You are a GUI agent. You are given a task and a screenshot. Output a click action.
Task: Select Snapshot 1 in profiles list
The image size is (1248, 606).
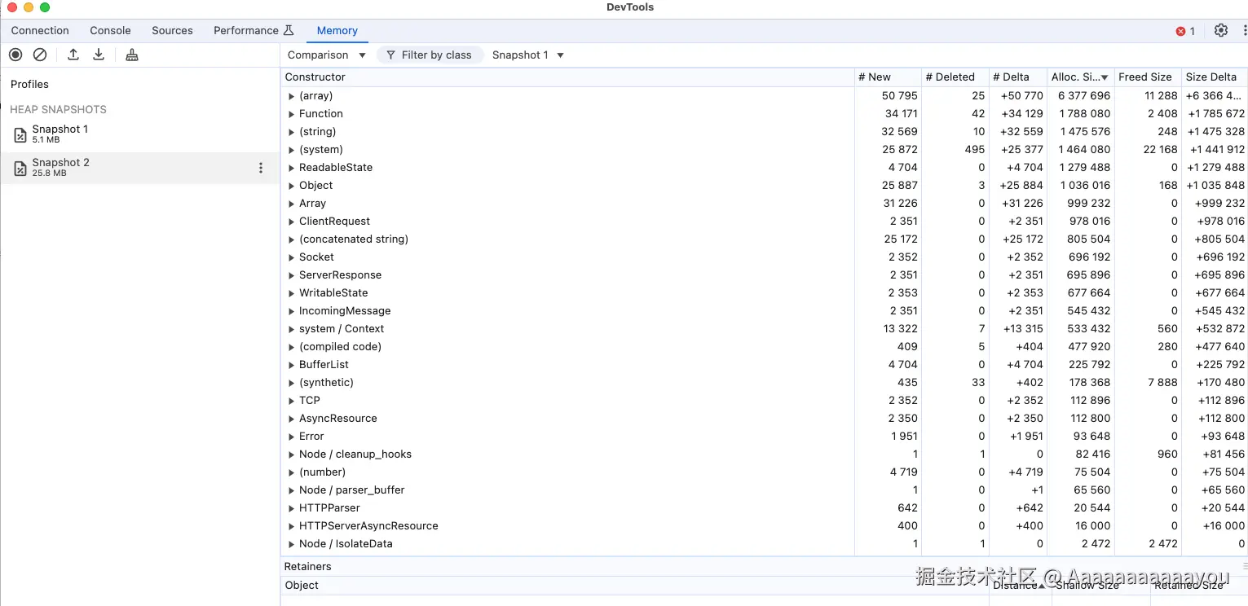coord(140,134)
